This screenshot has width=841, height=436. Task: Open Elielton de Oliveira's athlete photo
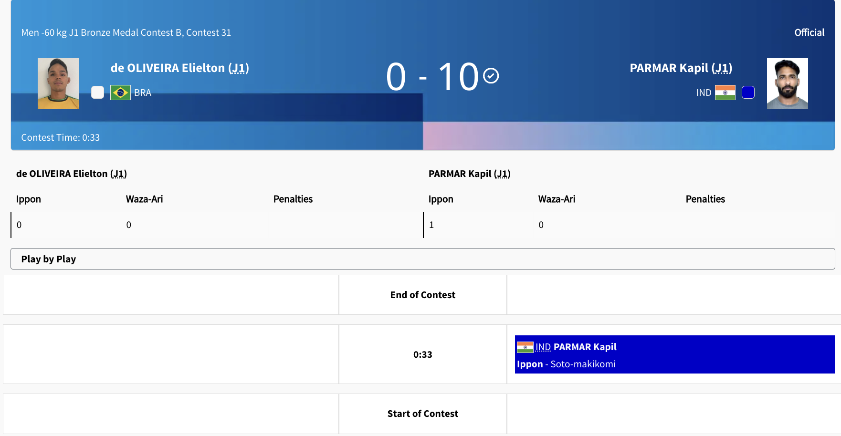point(58,83)
